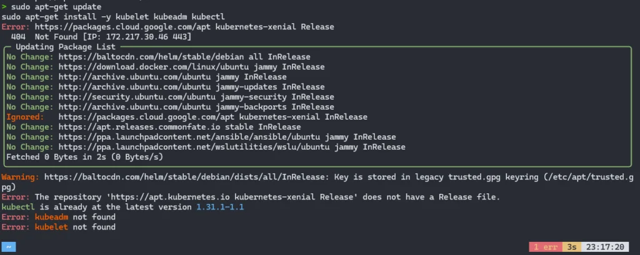Click the apt.kubernetes.io repository error URL
The image size is (640, 255).
(x=170, y=197)
